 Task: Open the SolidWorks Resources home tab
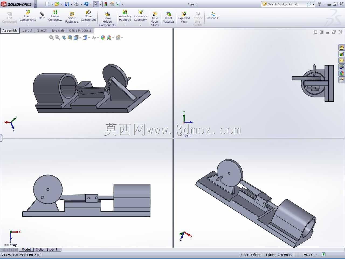[341, 47]
